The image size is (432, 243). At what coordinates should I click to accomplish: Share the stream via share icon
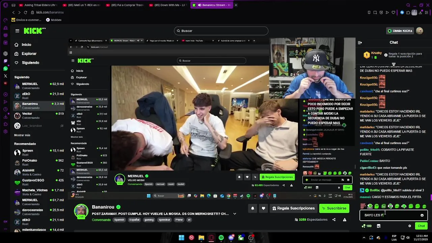[334, 220]
